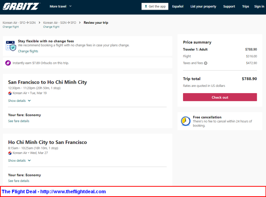Click the Trip total $788.90 amount
Image resolution: width=266 pixels, height=197 pixels.
pos(249,79)
